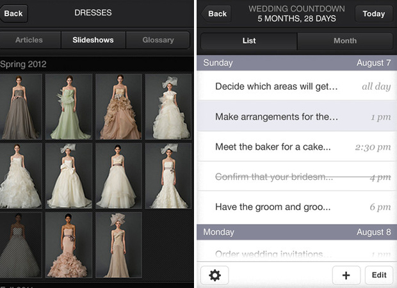Switch to Articles tab
This screenshot has width=397, height=288.
[29, 40]
